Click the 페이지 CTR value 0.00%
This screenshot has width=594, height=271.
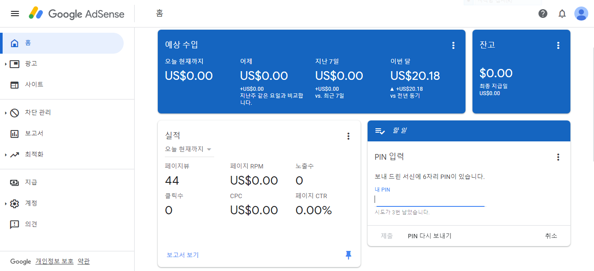coord(314,210)
